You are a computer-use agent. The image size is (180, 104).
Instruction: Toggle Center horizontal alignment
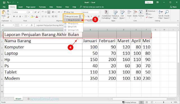[x=46, y=16]
